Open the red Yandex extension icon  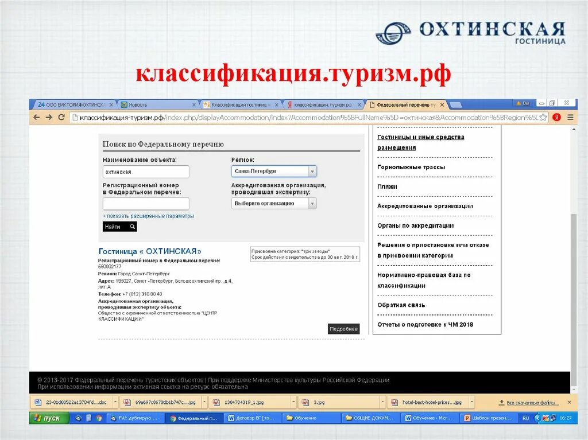coord(557,117)
